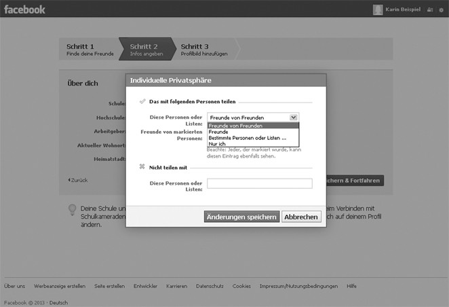Viewport: 449px width, 307px height.
Task: Click the Deutsch language link
Action: 58,302
